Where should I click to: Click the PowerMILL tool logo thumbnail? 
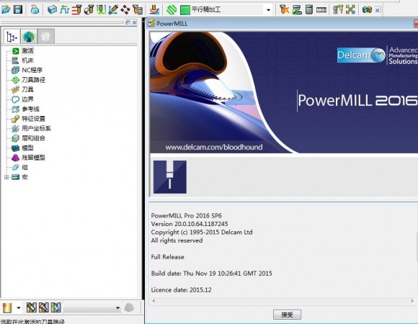point(170,177)
